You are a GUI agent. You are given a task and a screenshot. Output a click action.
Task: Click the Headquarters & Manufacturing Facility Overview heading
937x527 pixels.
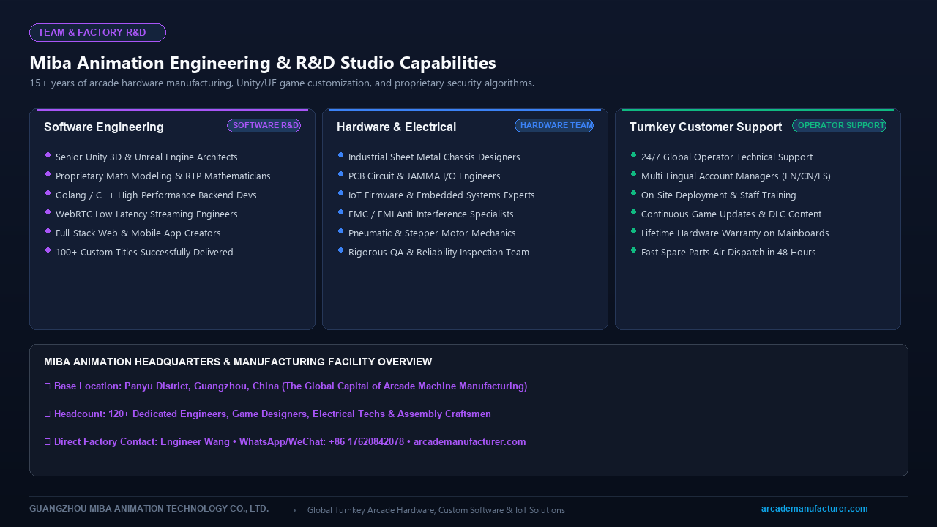tap(238, 362)
